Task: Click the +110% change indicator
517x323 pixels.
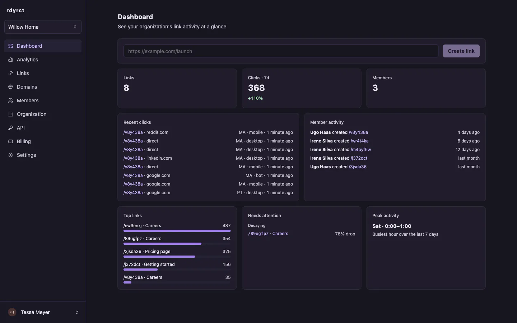Action: (255, 98)
